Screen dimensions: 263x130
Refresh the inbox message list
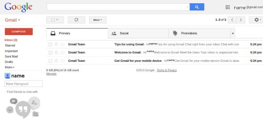(76, 20)
